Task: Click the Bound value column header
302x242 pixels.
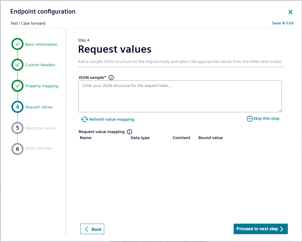Action: tap(210, 138)
